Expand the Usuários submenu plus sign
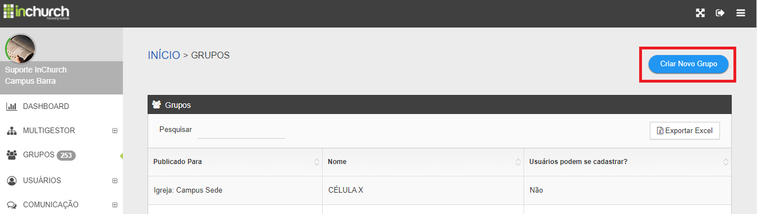Screen dimensions: 757x214 pos(114,181)
